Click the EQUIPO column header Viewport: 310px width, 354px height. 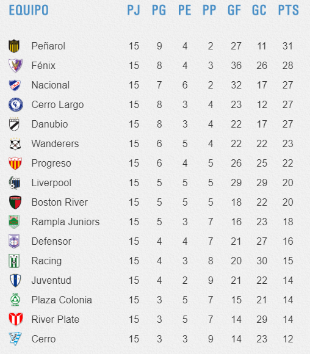point(29,10)
